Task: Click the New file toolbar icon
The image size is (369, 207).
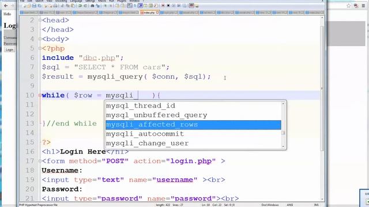Action: point(25,6)
